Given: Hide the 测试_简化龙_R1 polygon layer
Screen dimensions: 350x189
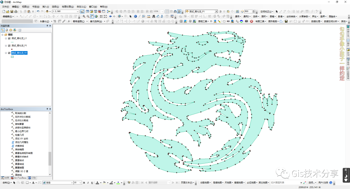Looking at the screenshot, I should click(9, 53).
